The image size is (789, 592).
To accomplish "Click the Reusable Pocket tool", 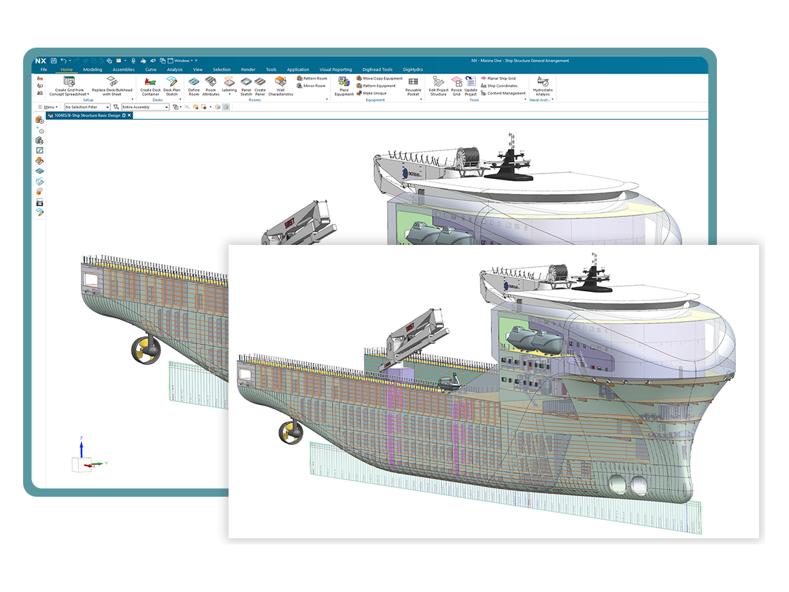I will [x=413, y=86].
